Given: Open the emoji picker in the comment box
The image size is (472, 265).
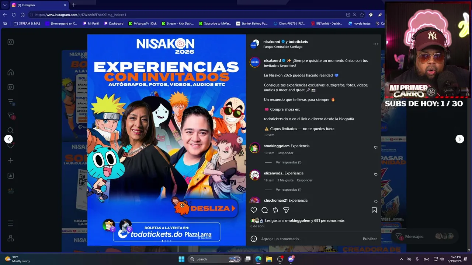Looking at the screenshot, I should click(x=254, y=239).
